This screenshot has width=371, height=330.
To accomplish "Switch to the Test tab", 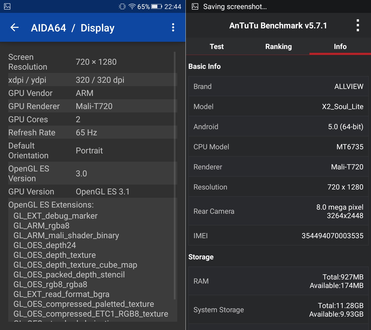I will 216,46.
